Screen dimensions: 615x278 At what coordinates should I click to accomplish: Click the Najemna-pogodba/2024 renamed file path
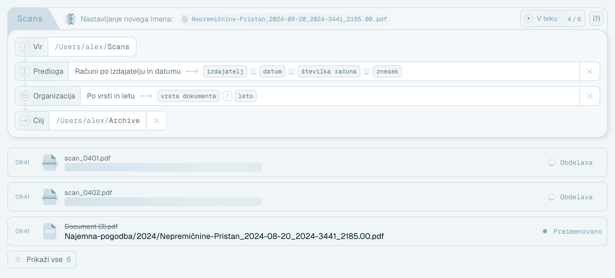click(224, 236)
